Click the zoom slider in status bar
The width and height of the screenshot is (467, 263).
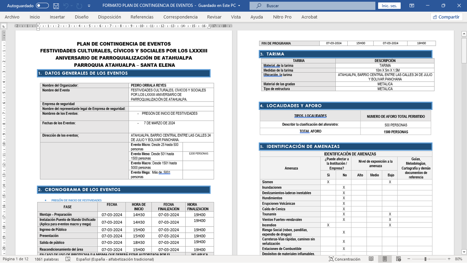(425, 259)
